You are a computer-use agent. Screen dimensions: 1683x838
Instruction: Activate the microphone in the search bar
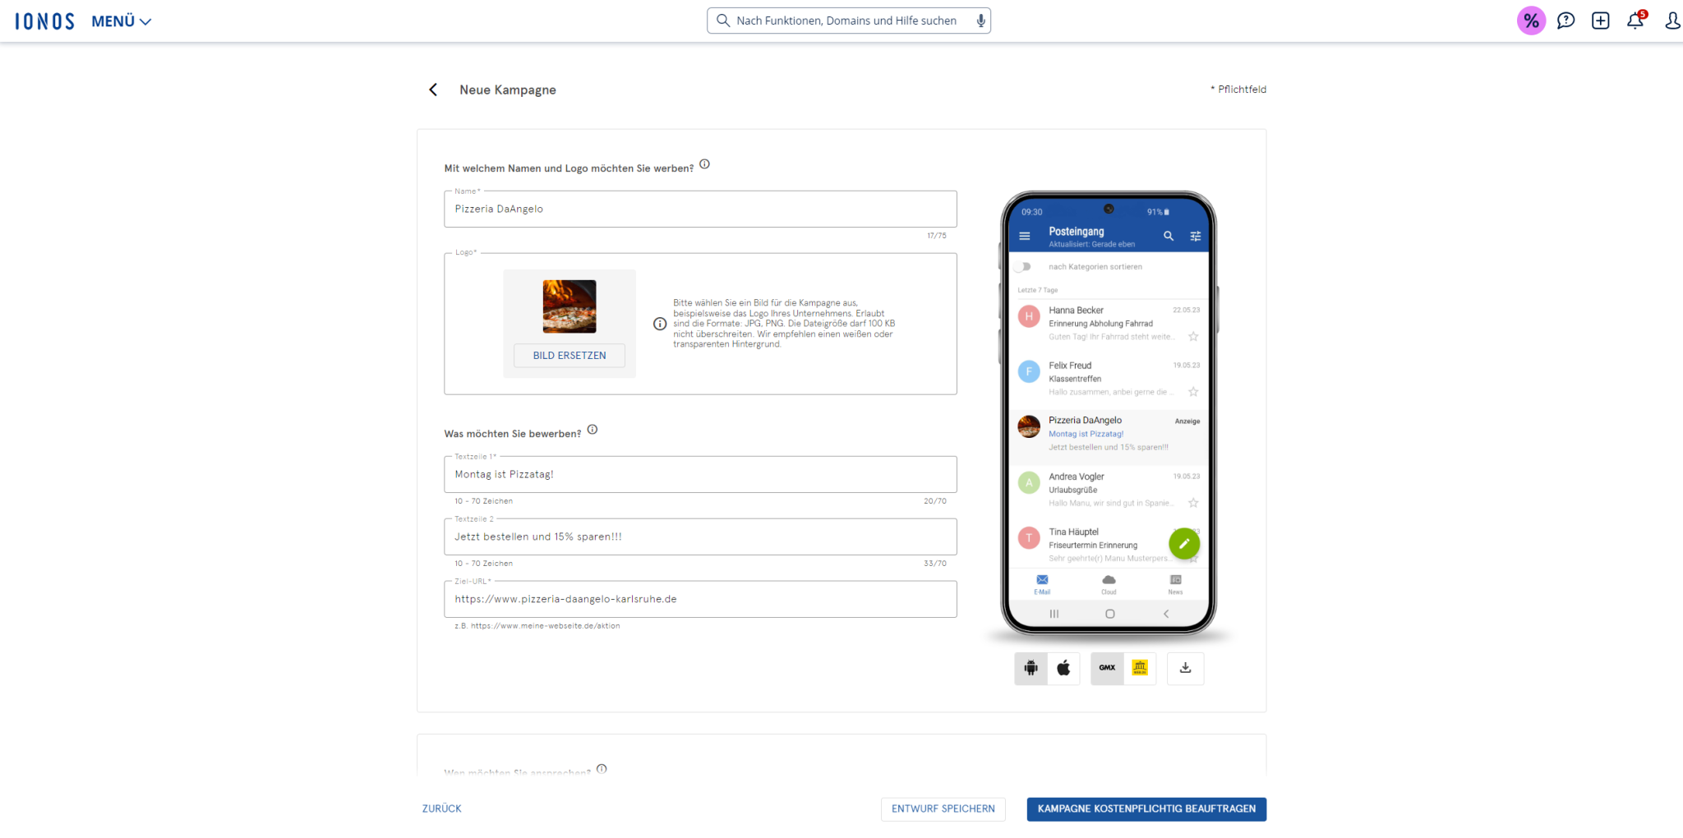coord(980,21)
